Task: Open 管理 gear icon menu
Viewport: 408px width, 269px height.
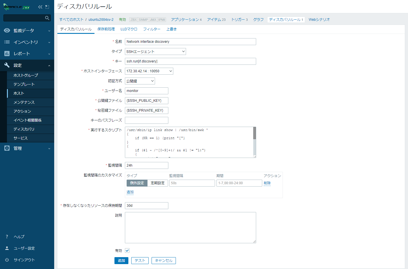Action: coord(7,148)
